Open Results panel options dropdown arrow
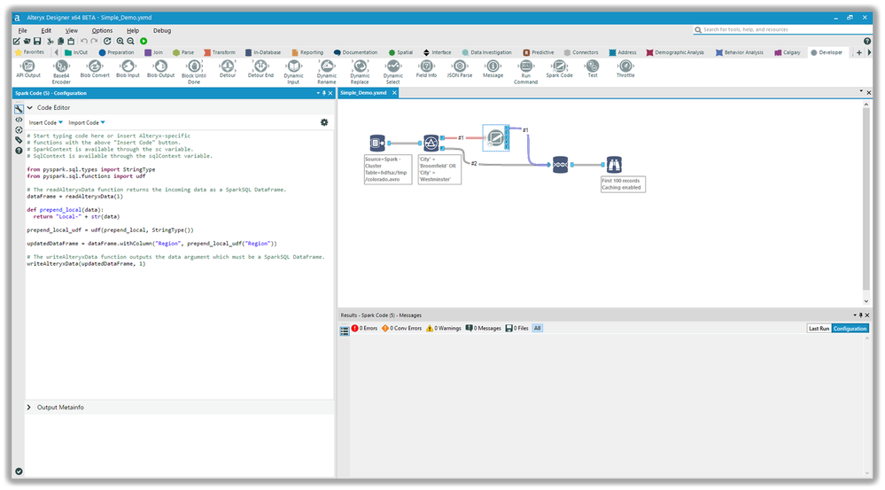The height and width of the screenshot is (490, 885). (855, 315)
